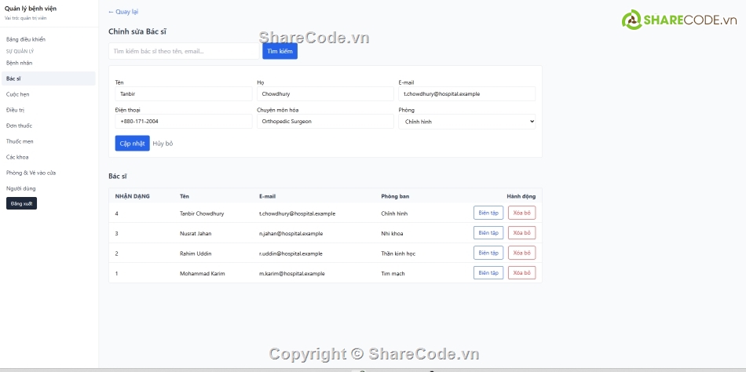Image resolution: width=746 pixels, height=372 pixels.
Task: Click the Cập nhật update button
Action: (132, 143)
